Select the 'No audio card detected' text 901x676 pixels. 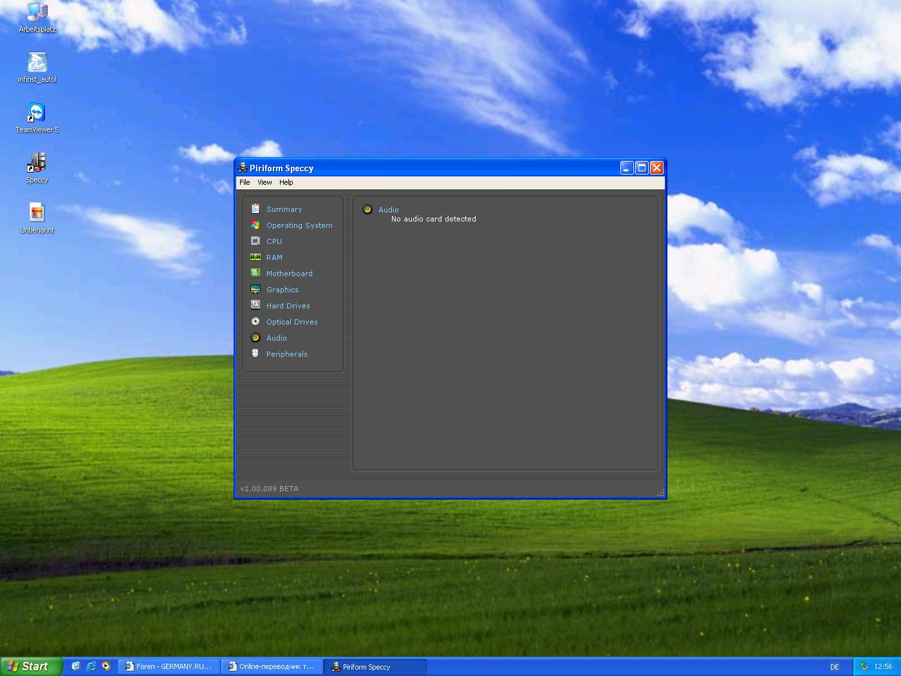click(x=434, y=219)
